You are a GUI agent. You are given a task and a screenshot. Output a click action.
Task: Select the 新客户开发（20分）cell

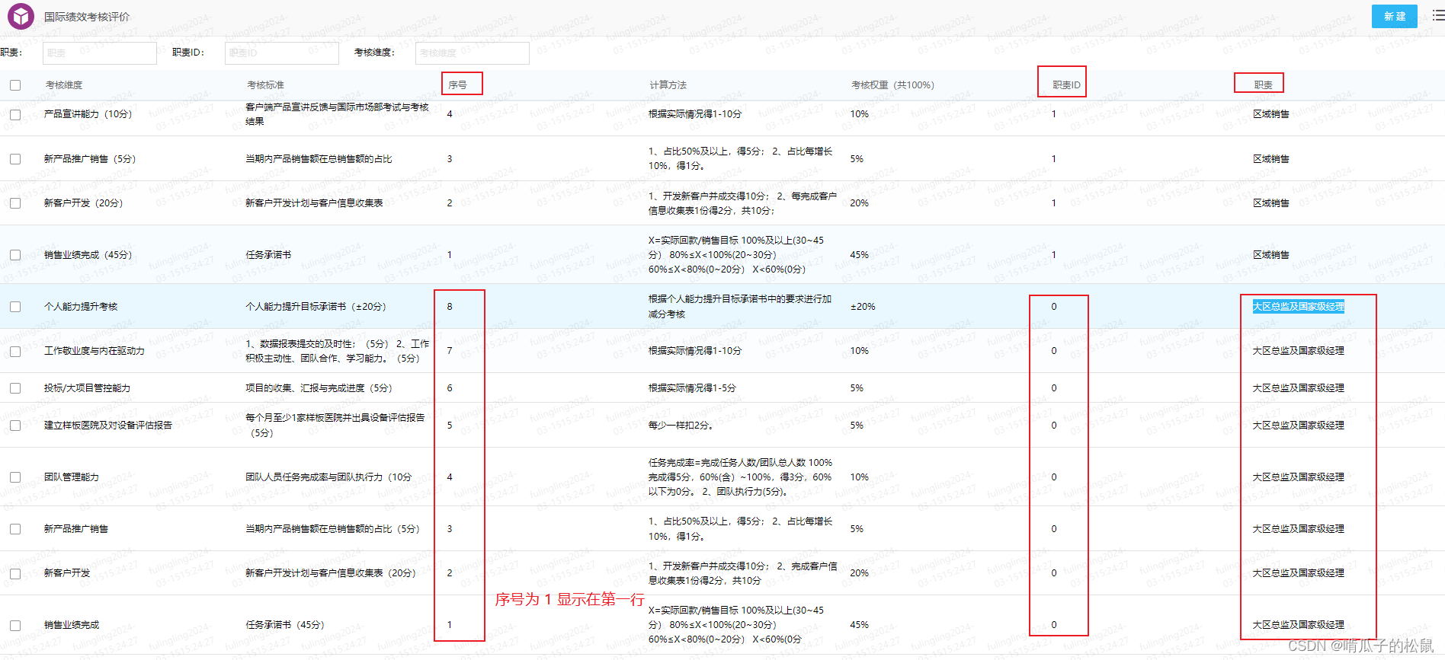[x=84, y=203]
